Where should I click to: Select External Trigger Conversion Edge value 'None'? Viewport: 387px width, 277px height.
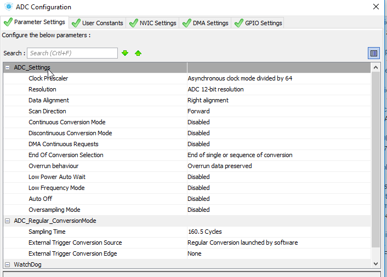click(194, 253)
